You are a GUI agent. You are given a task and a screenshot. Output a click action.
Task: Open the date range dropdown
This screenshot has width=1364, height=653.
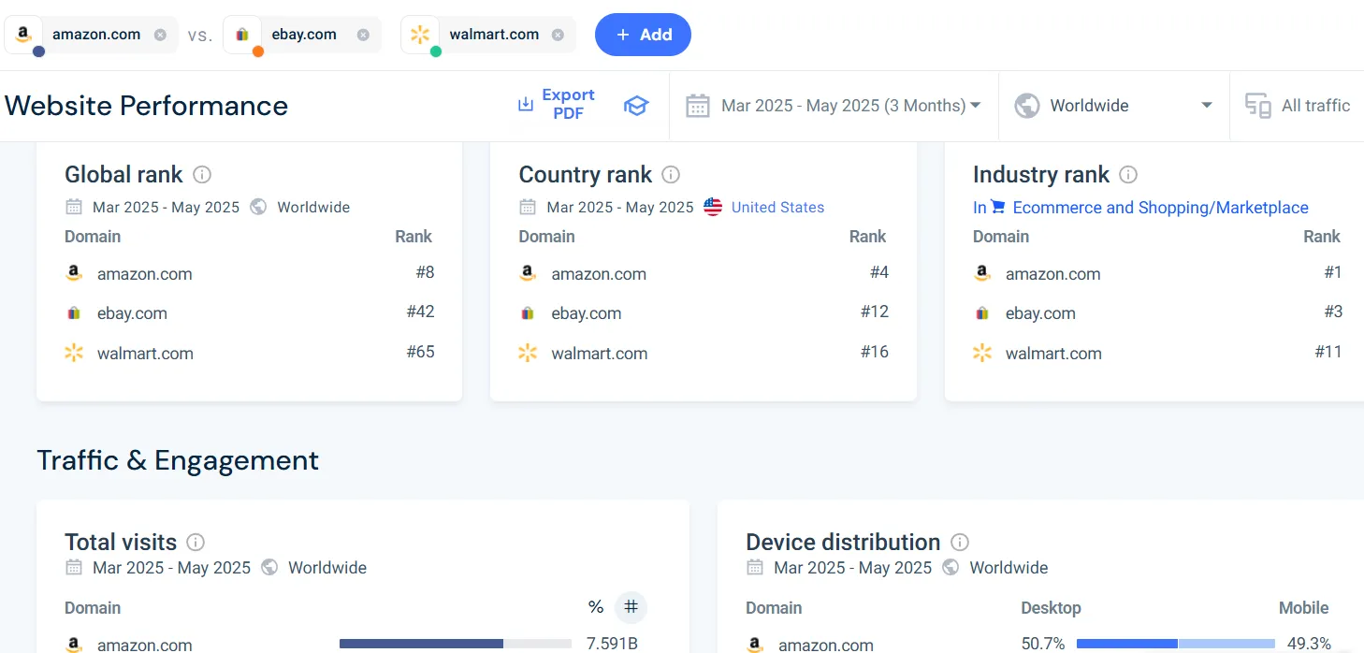click(x=833, y=106)
